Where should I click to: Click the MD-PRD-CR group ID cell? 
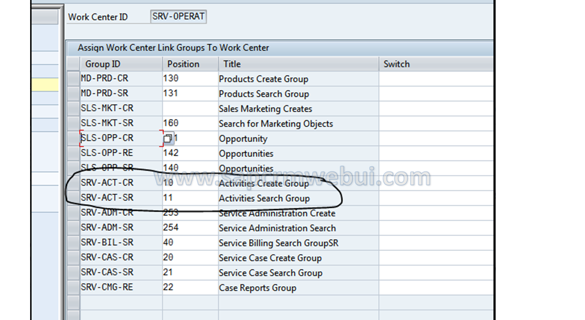tap(121, 79)
